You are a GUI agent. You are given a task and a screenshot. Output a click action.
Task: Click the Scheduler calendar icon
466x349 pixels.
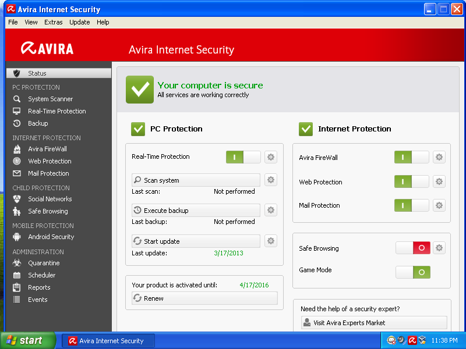coord(17,275)
